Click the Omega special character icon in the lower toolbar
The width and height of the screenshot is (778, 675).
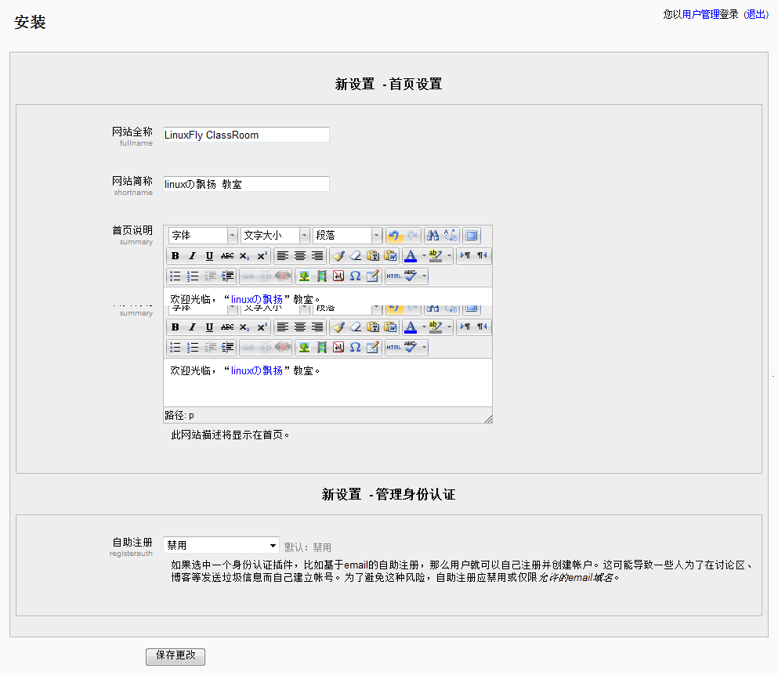(355, 348)
